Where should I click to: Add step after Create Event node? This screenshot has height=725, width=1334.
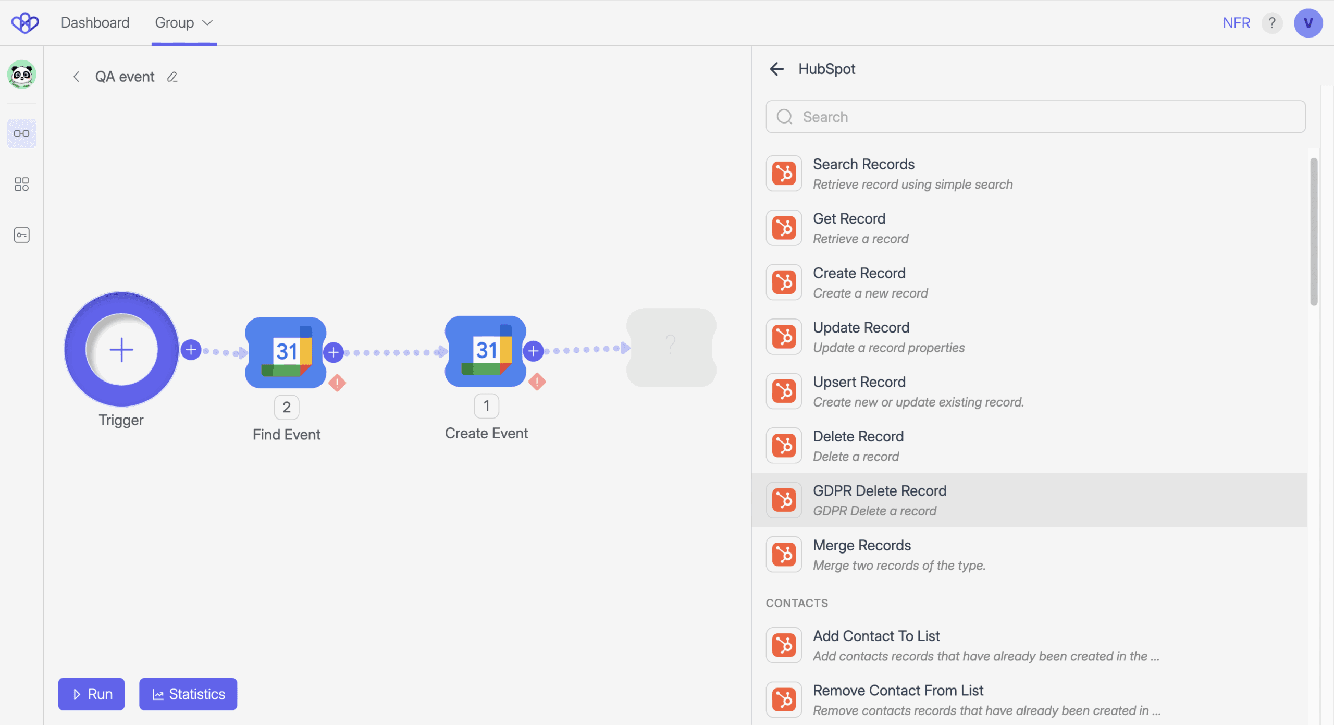(x=533, y=351)
